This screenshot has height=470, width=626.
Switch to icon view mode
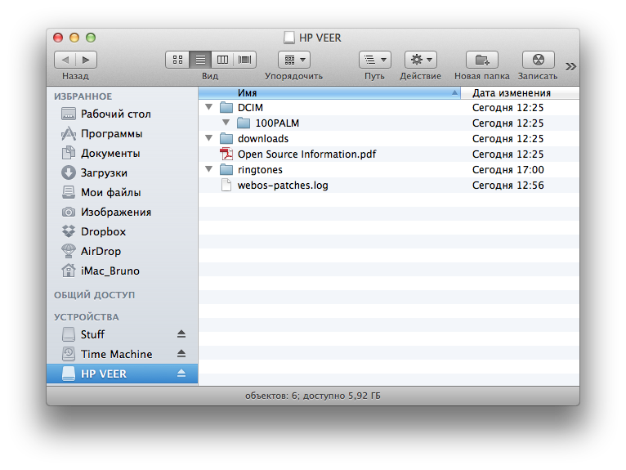(x=177, y=60)
